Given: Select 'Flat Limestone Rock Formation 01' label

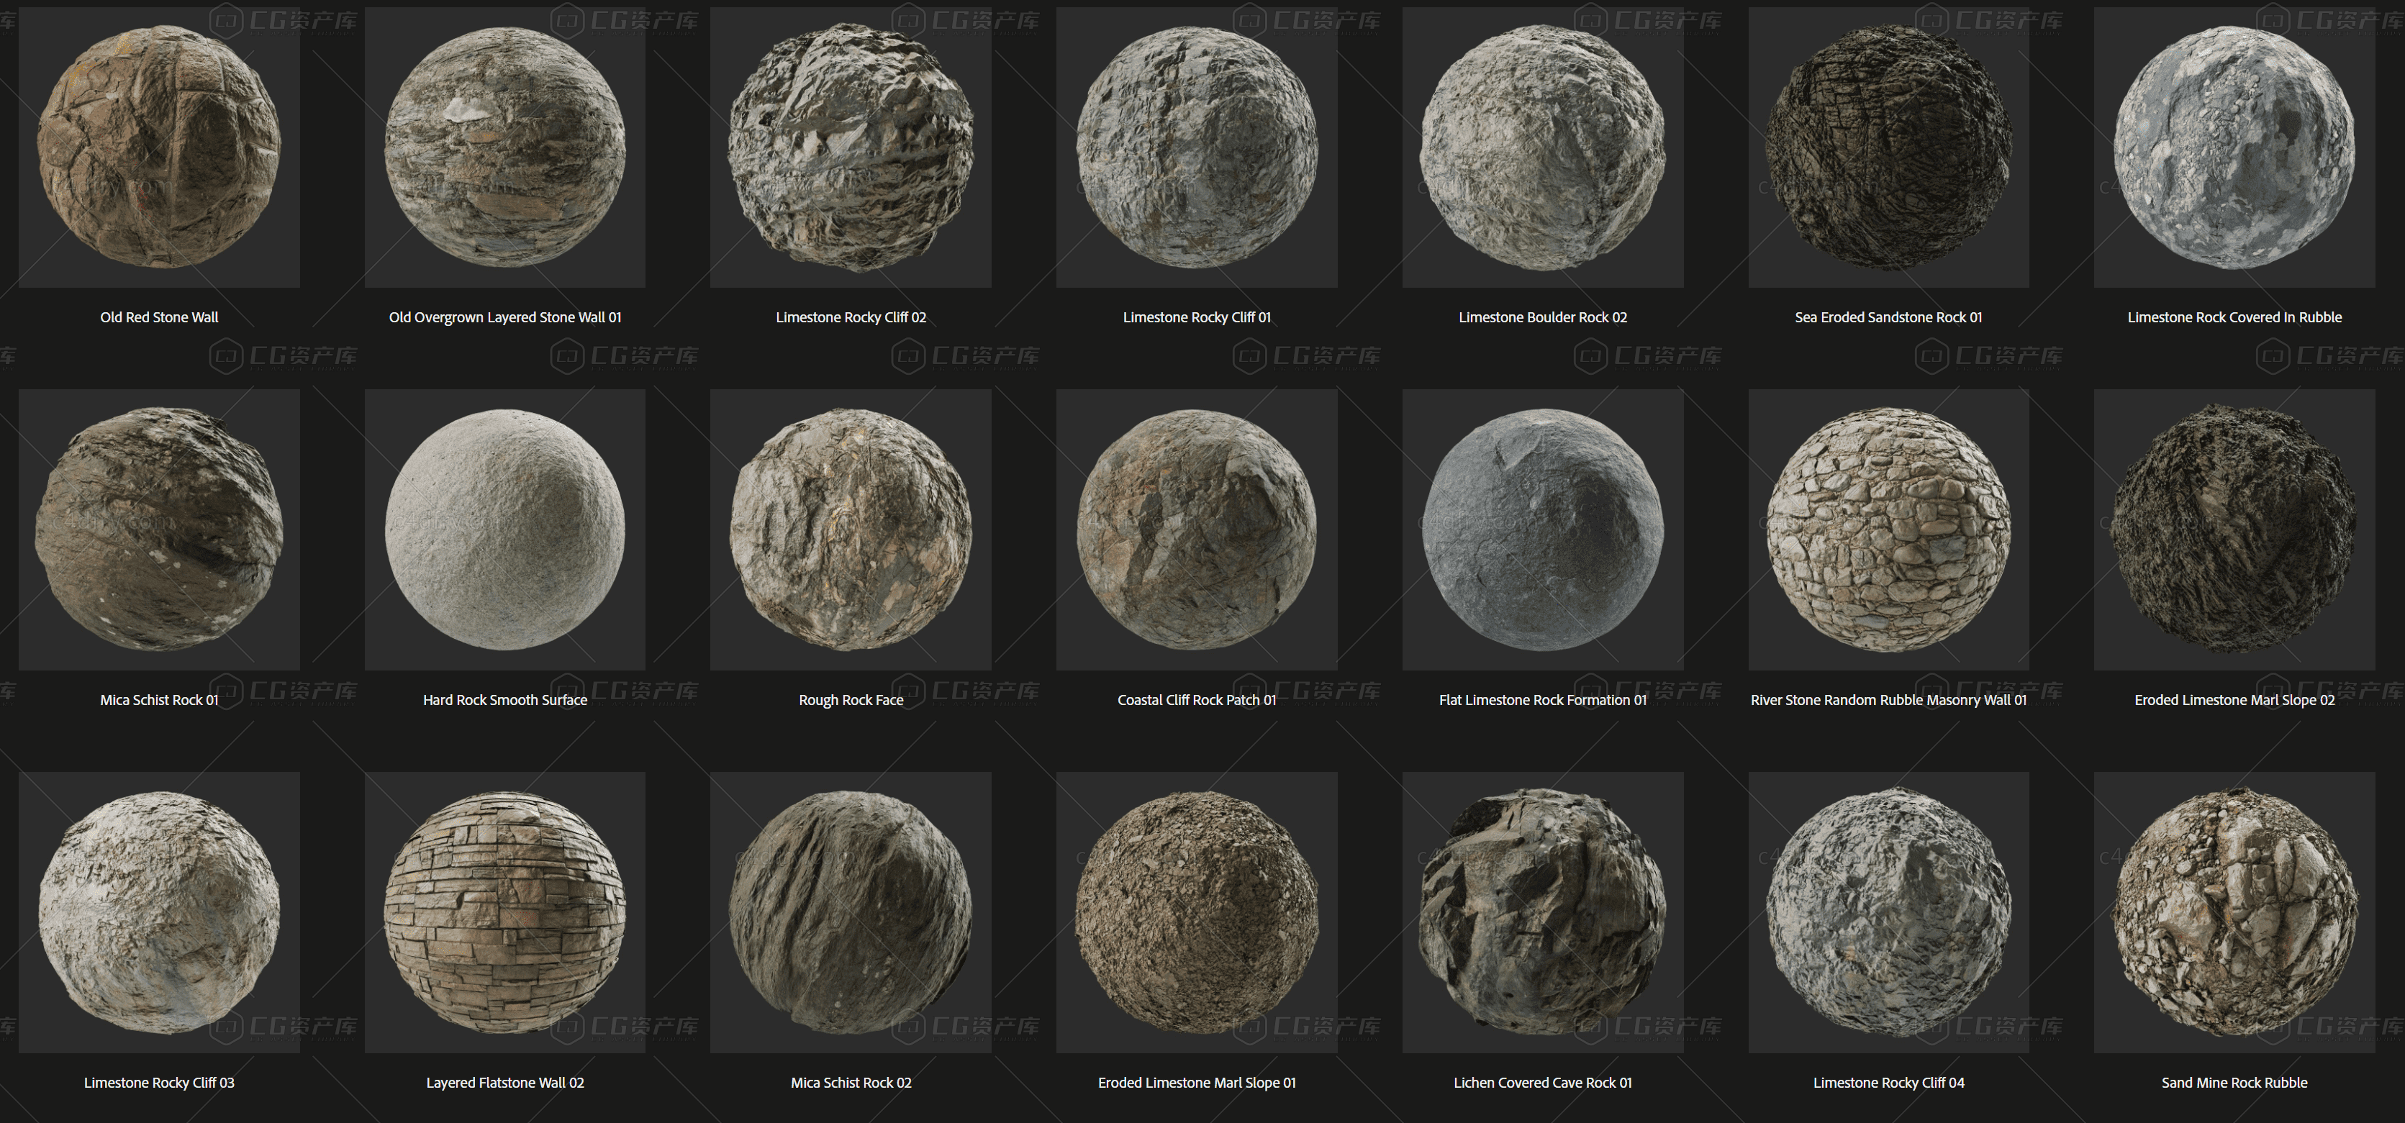Looking at the screenshot, I should 1542,700.
